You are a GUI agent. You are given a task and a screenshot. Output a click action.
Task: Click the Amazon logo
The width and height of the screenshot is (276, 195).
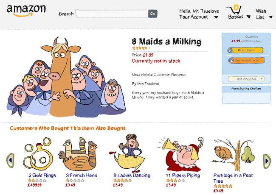[x=26, y=11]
